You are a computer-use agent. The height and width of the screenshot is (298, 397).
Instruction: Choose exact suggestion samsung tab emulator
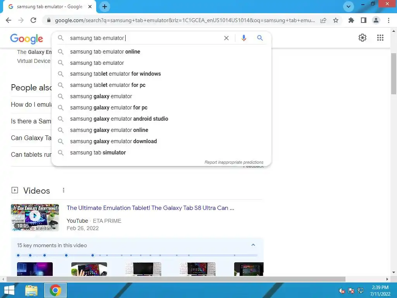161,63
